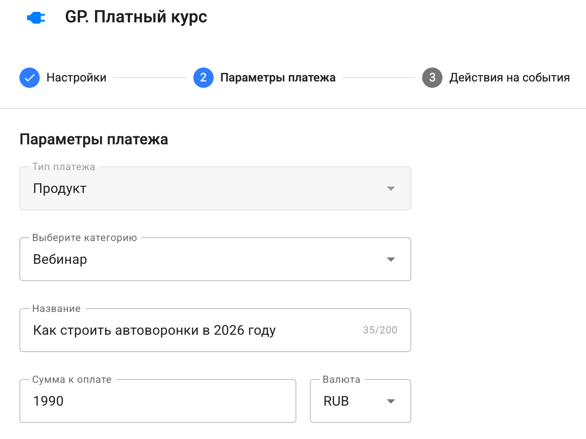
Task: Focus the Сумма к оплате field
Action: click(157, 401)
